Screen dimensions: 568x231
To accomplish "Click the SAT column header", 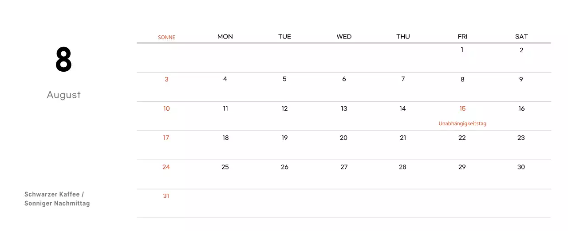I will tap(521, 37).
